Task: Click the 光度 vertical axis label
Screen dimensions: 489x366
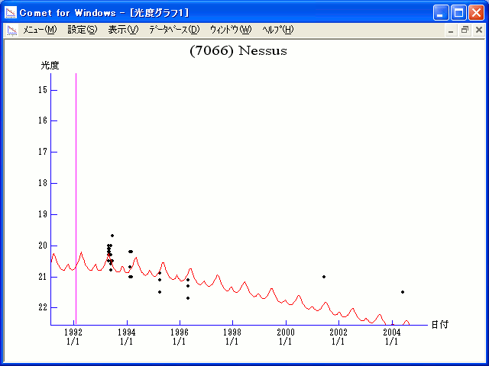Action: tap(50, 66)
